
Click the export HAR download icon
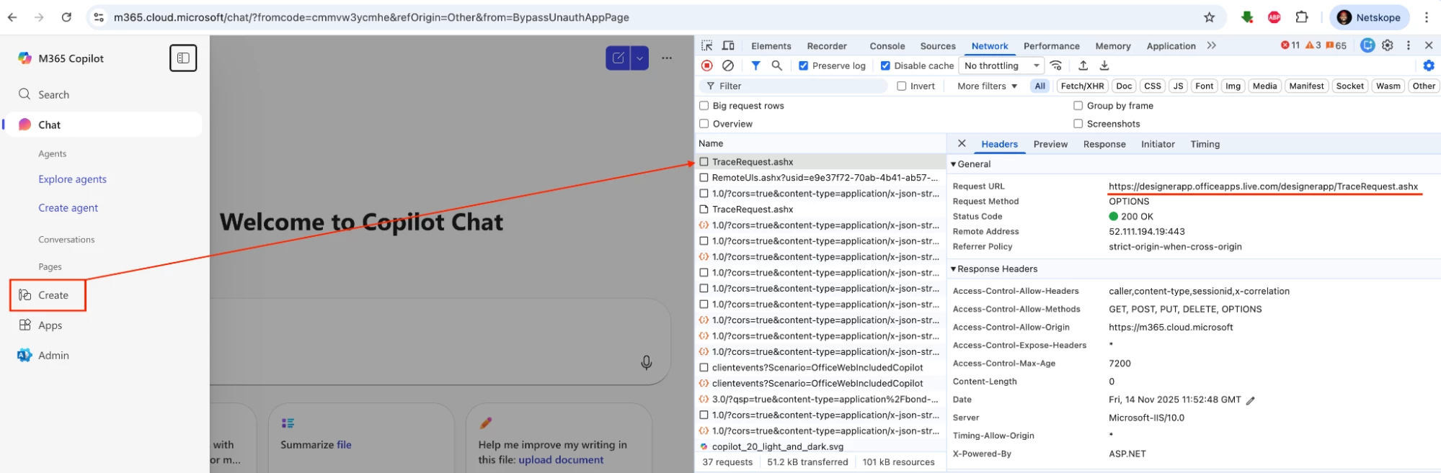click(x=1104, y=66)
